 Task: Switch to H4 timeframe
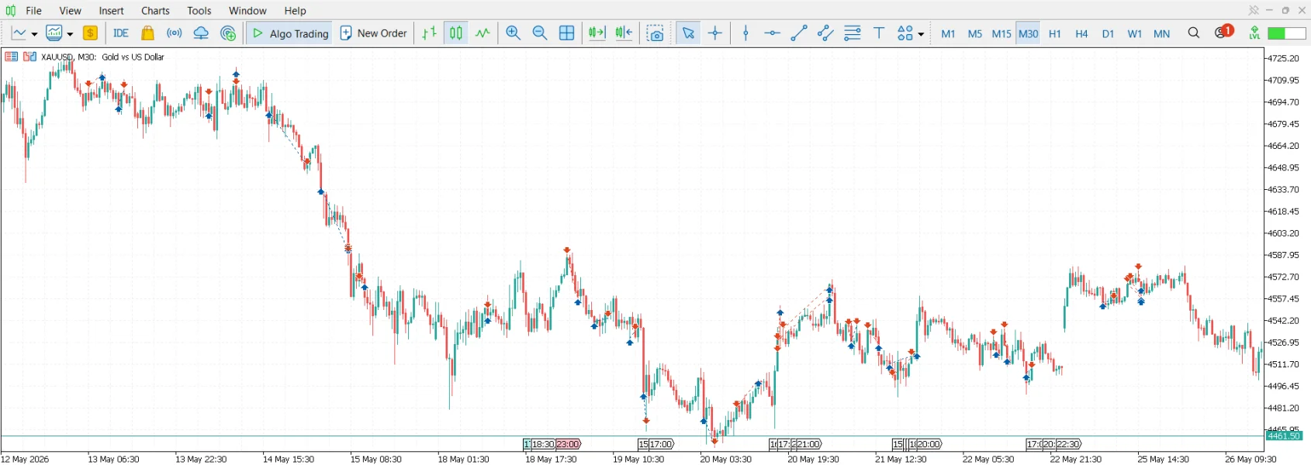coord(1081,33)
